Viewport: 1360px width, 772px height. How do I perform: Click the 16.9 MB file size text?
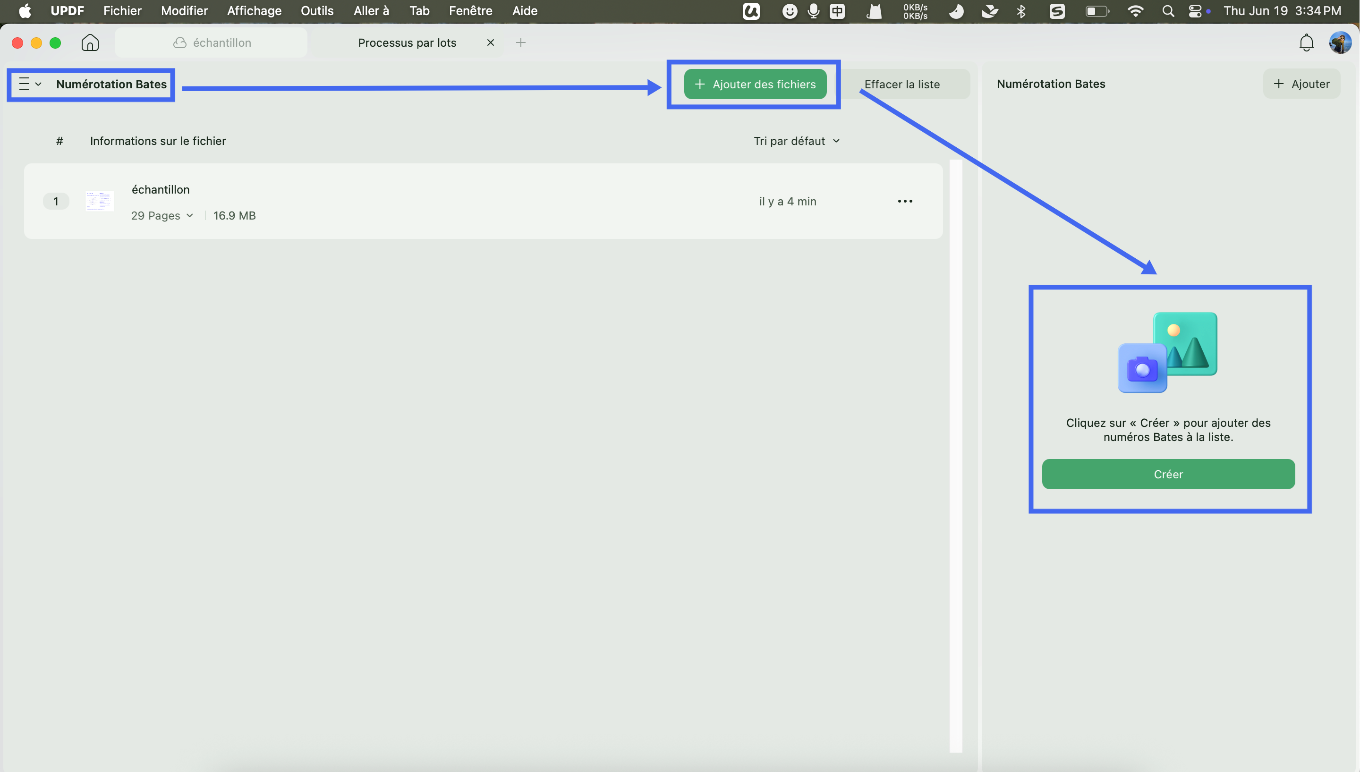[x=234, y=215]
